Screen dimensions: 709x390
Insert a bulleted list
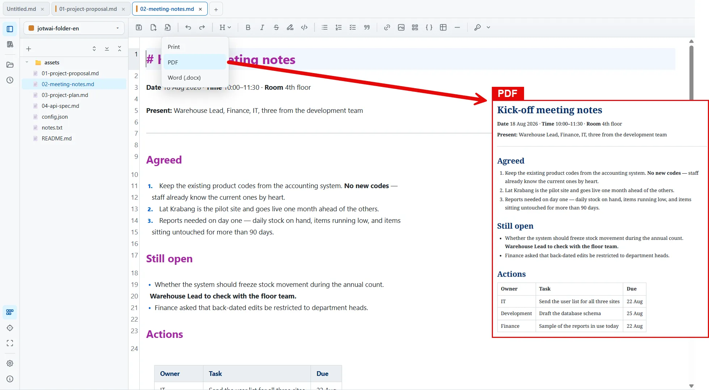(325, 27)
